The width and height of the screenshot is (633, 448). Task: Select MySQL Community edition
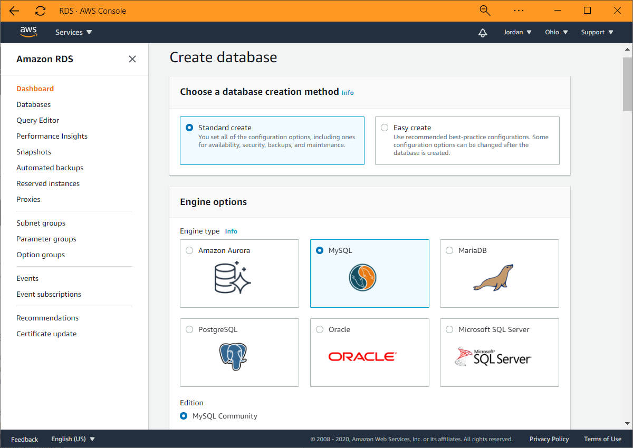pos(184,416)
